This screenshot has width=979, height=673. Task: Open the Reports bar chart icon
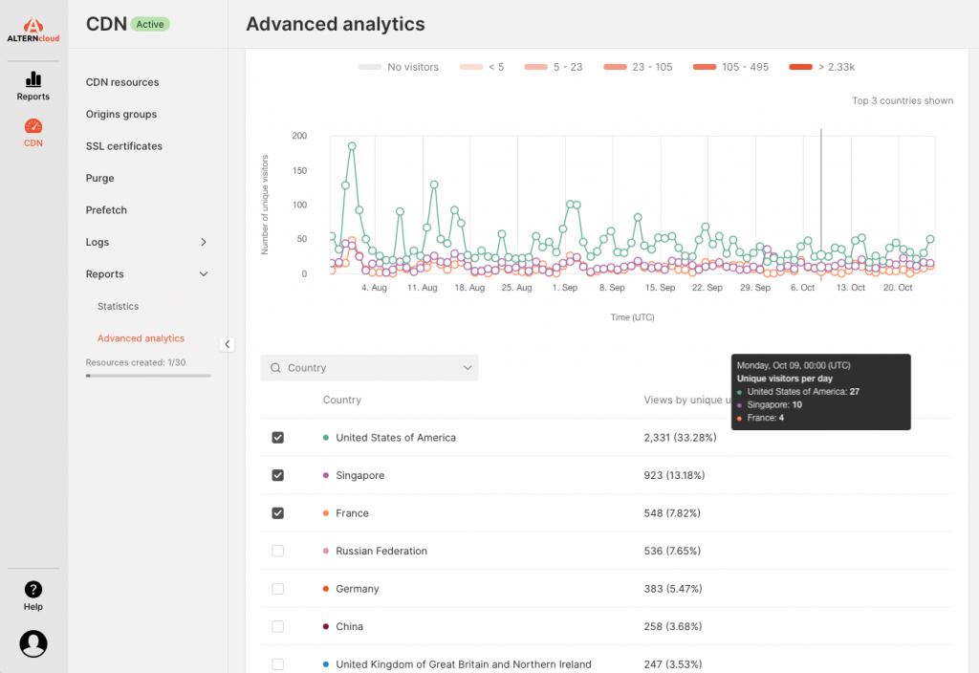[x=33, y=79]
